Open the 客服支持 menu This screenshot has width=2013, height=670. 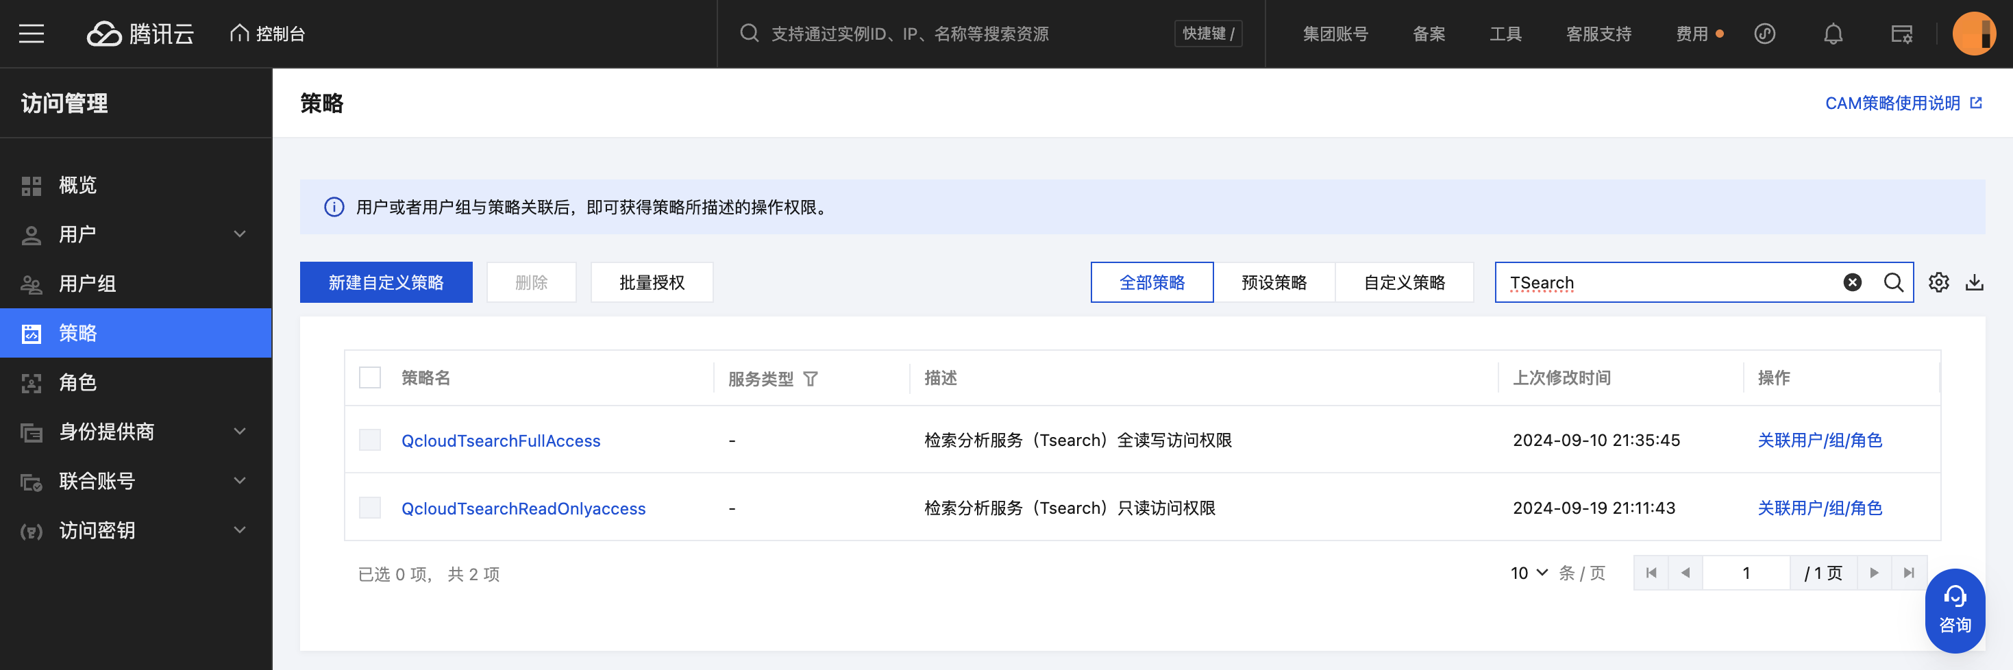tap(1598, 34)
